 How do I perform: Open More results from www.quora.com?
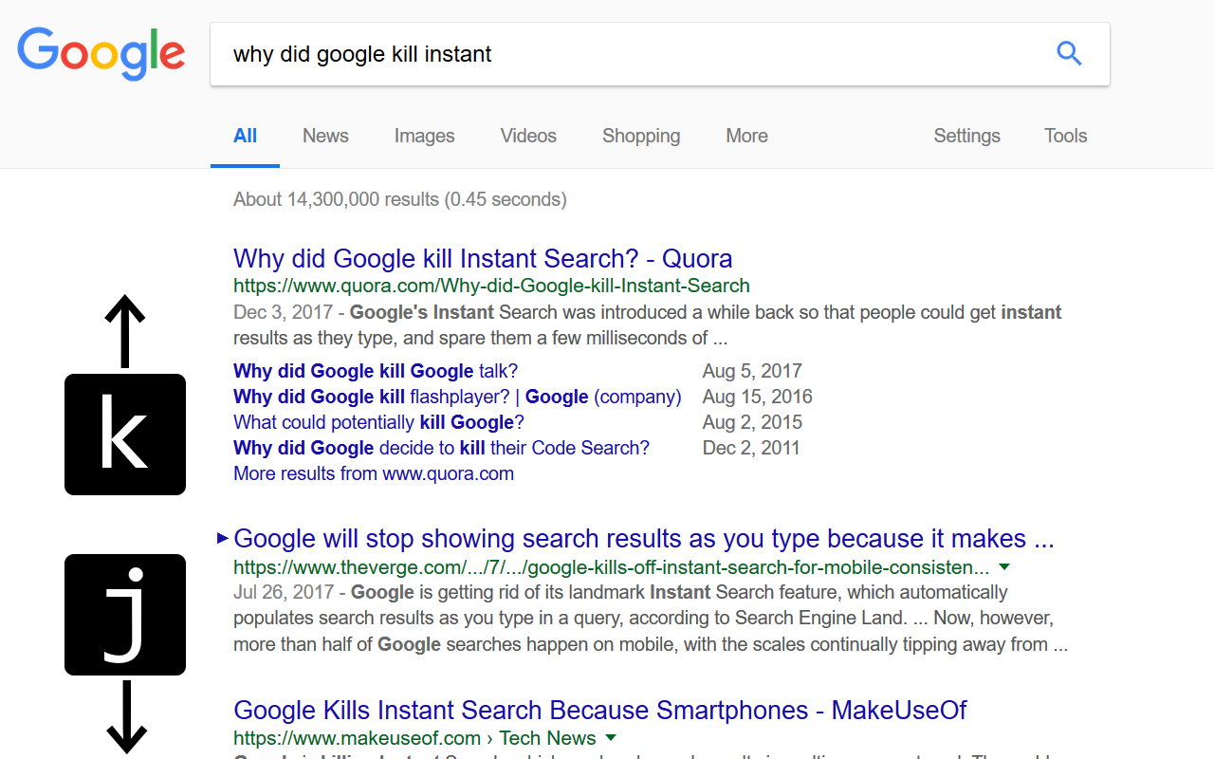(x=374, y=473)
